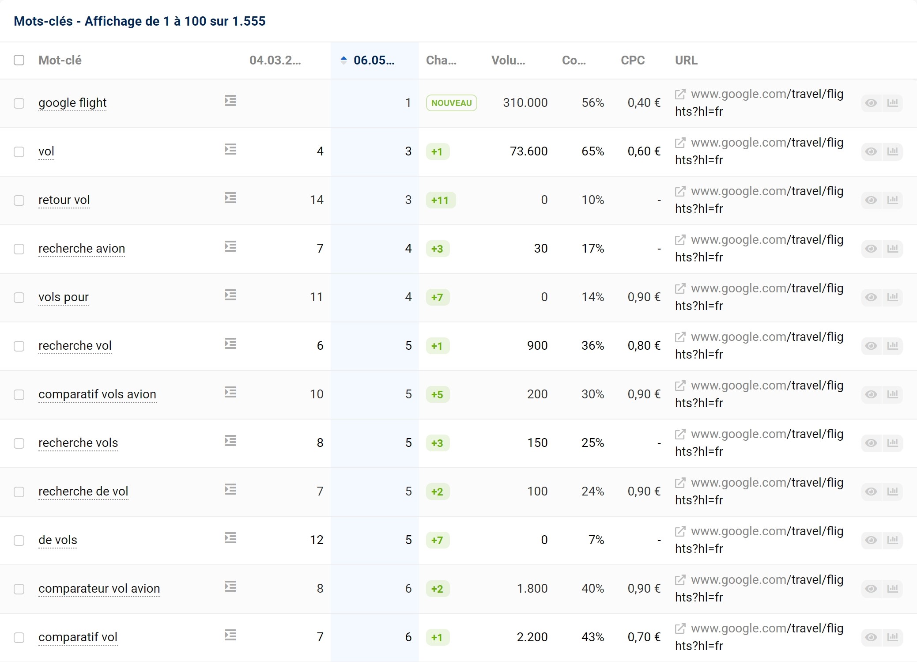Show history chart icon for de vols
917x662 pixels.
[x=893, y=540]
